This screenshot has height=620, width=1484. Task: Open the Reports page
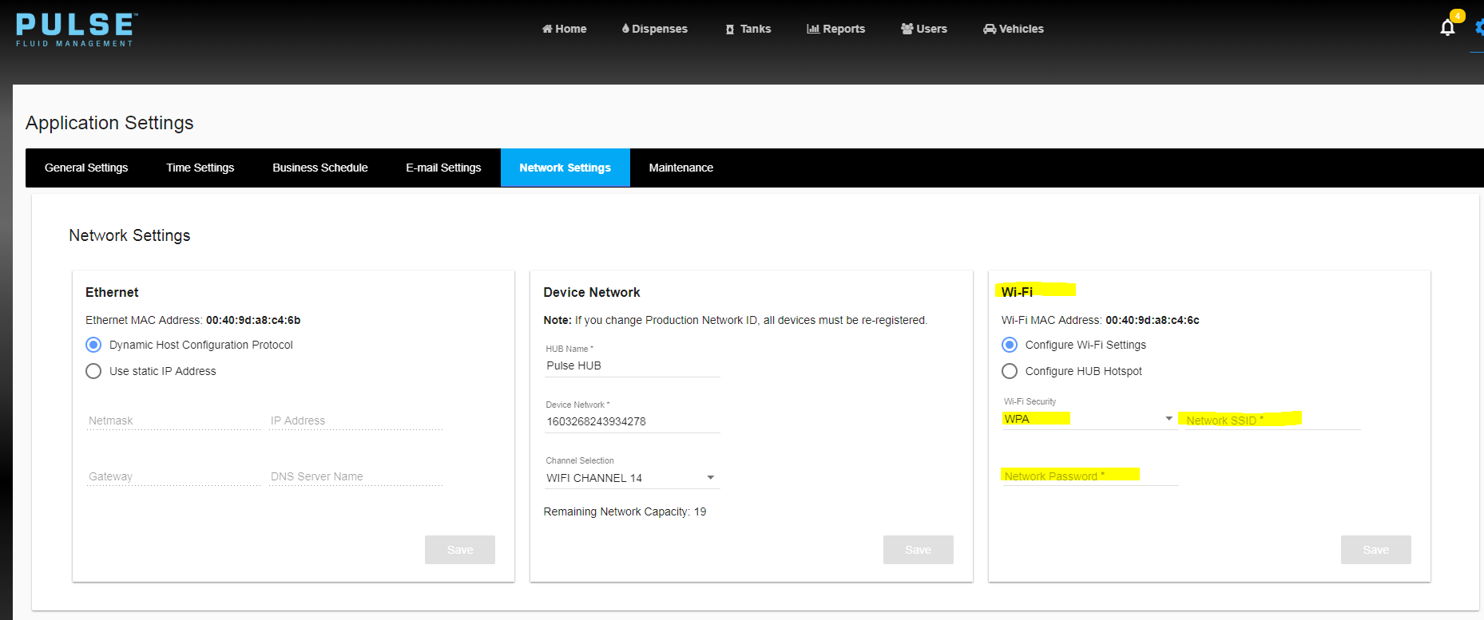[x=835, y=29]
